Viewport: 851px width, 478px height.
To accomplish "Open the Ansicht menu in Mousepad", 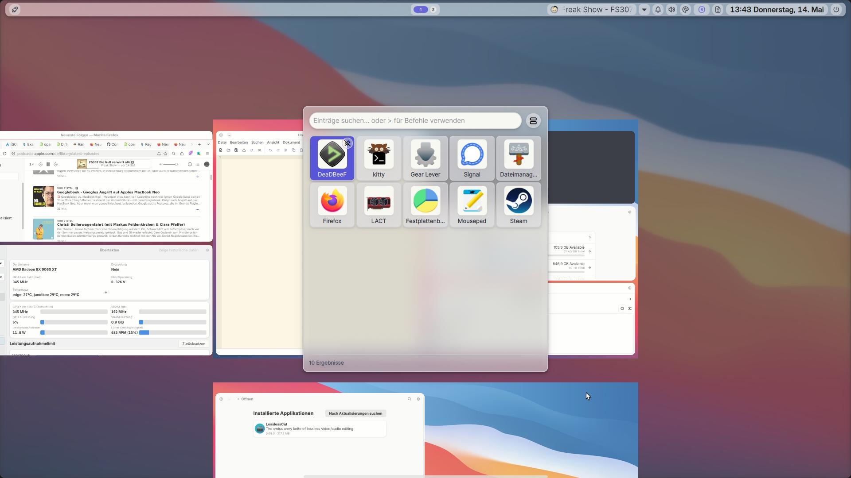I will [x=273, y=143].
